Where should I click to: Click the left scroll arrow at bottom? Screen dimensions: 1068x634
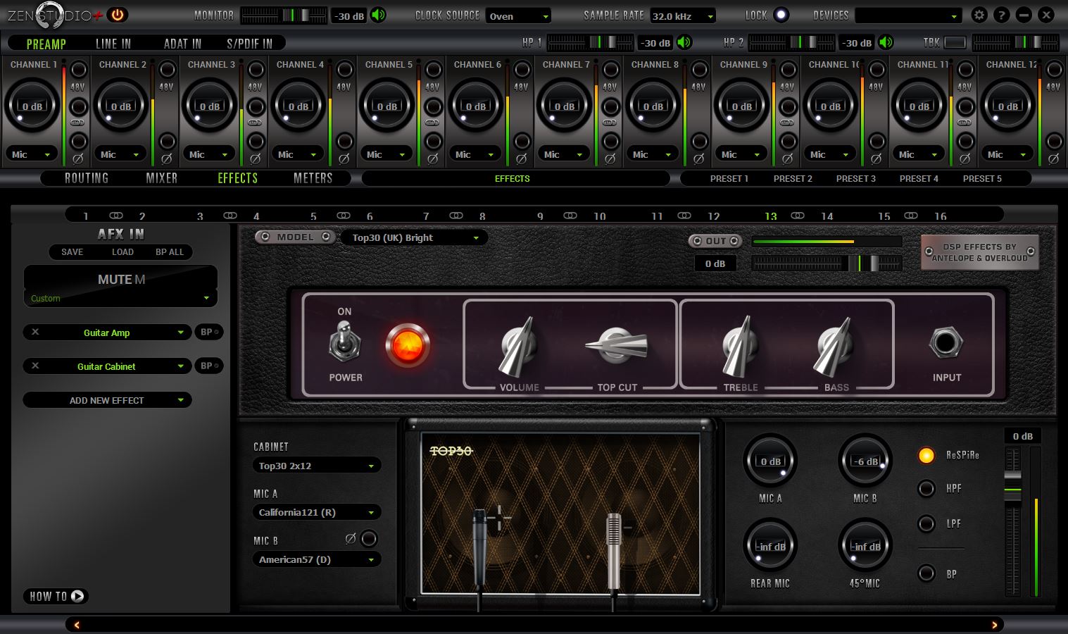[76, 625]
